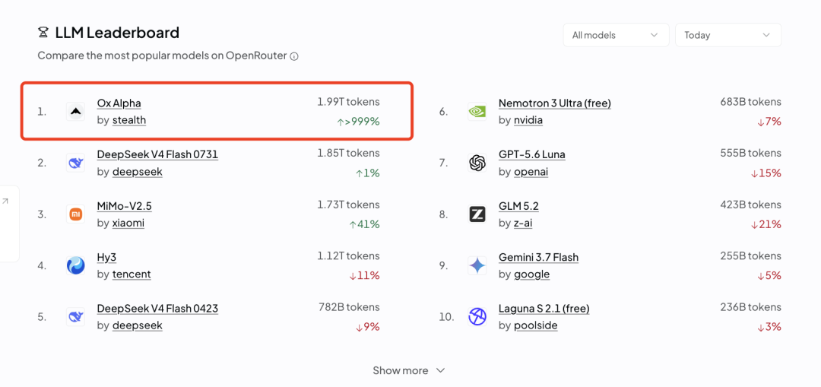
Task: Click the 236B tokens value
Action: 751,307
